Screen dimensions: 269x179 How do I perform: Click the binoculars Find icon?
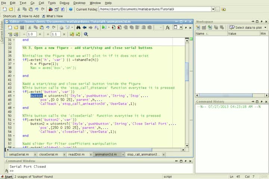[78, 27]
